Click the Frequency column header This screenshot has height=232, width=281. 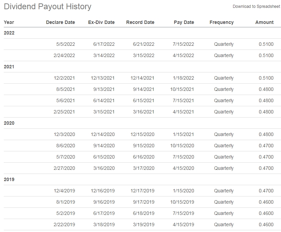(221, 22)
